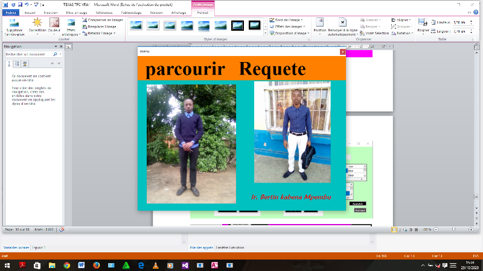Screen dimensions: 483x271
Task: Click the Variables locales link
Action: point(15,248)
